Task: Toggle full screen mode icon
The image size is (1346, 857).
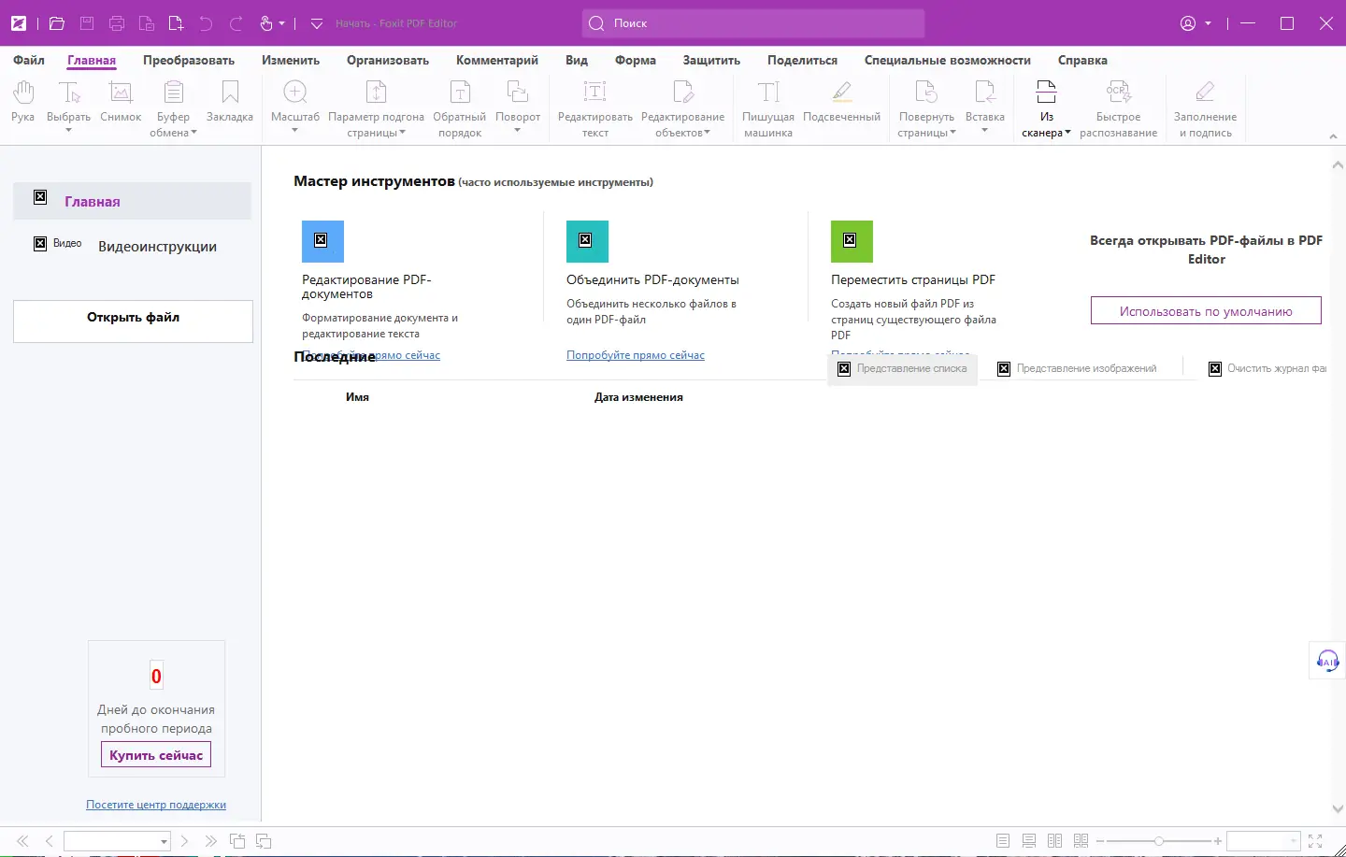Action: pos(1315,841)
